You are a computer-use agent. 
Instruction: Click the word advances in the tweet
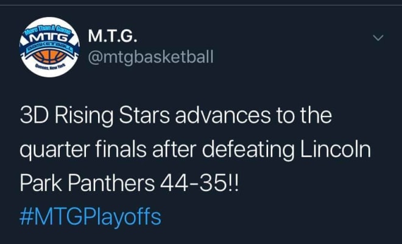tap(223, 115)
